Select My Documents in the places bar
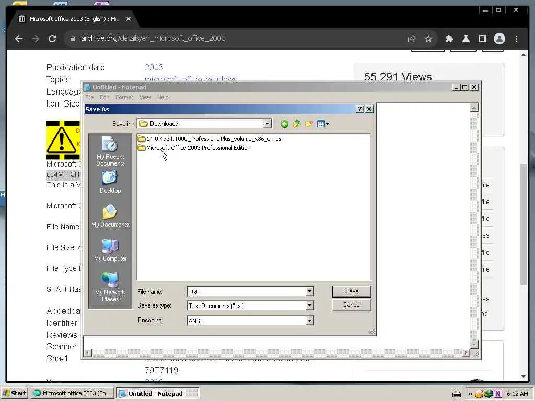The width and height of the screenshot is (535, 401). pos(110,216)
